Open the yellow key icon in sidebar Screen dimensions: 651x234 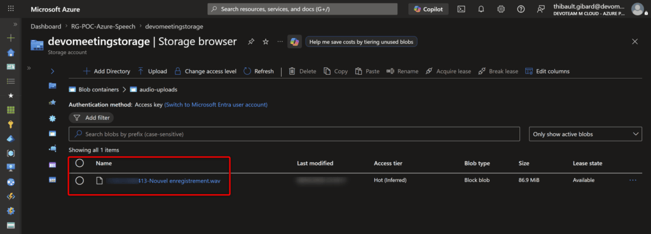pos(11,124)
